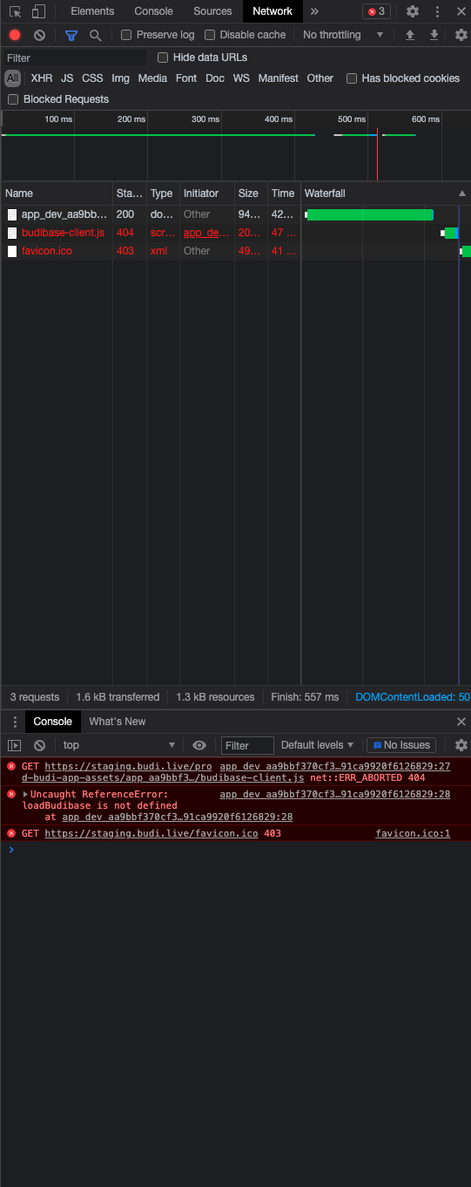Image resolution: width=471 pixels, height=1187 pixels.
Task: Open the Default levels dropdown
Action: click(x=318, y=745)
